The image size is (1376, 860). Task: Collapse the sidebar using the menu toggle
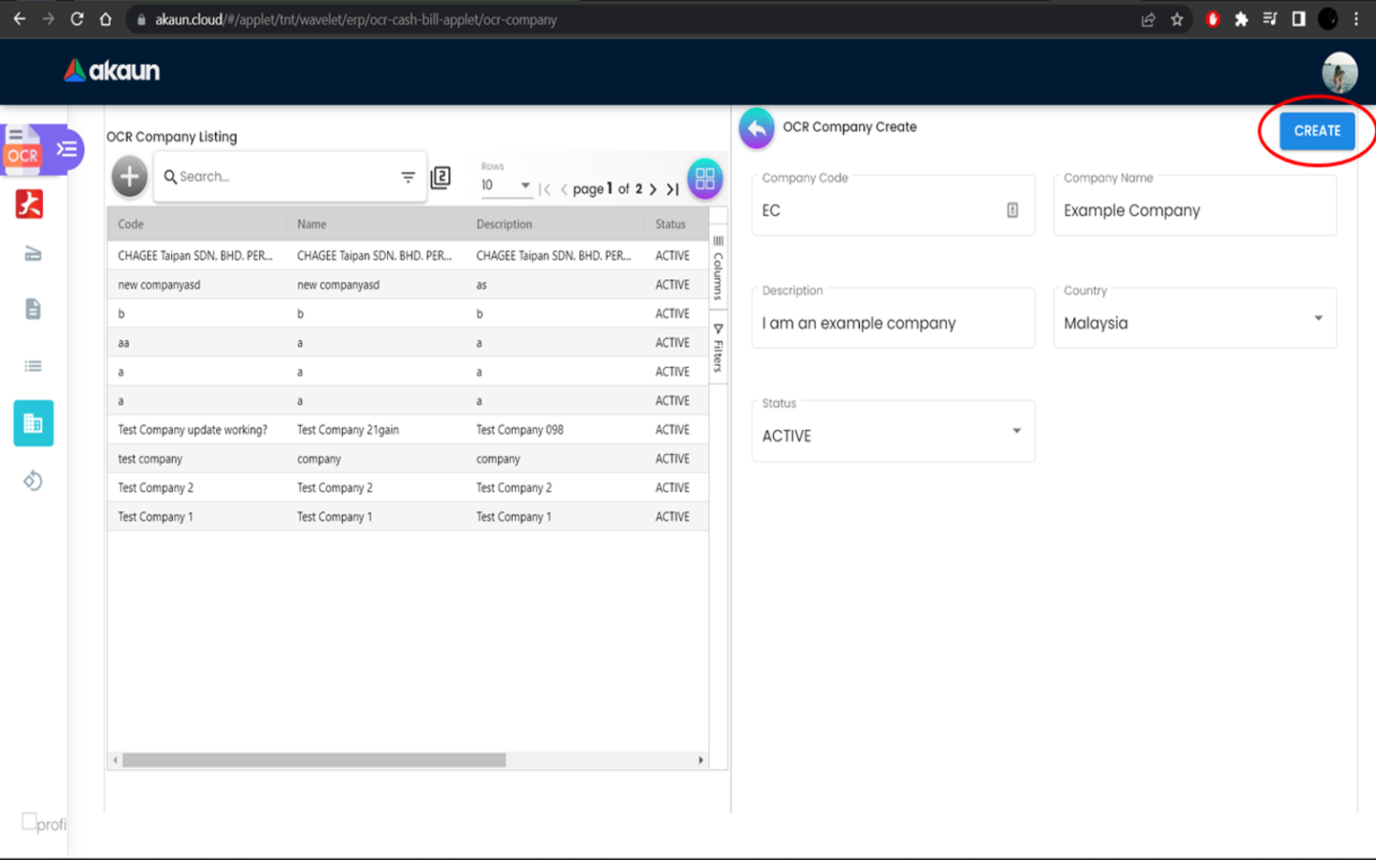pyautogui.click(x=67, y=149)
